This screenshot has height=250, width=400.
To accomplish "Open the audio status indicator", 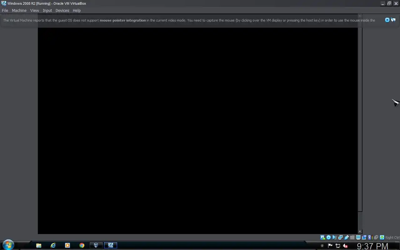I will tap(334, 237).
